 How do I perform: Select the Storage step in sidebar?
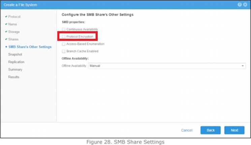pyautogui.click(x=14, y=32)
